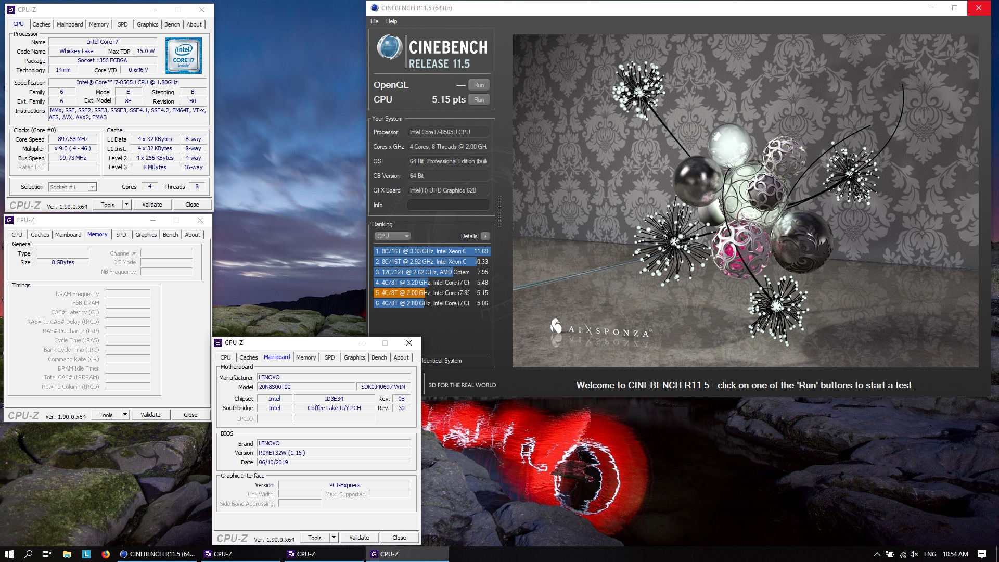The width and height of the screenshot is (999, 562).
Task: Click ENG language indicator
Action: click(x=930, y=554)
